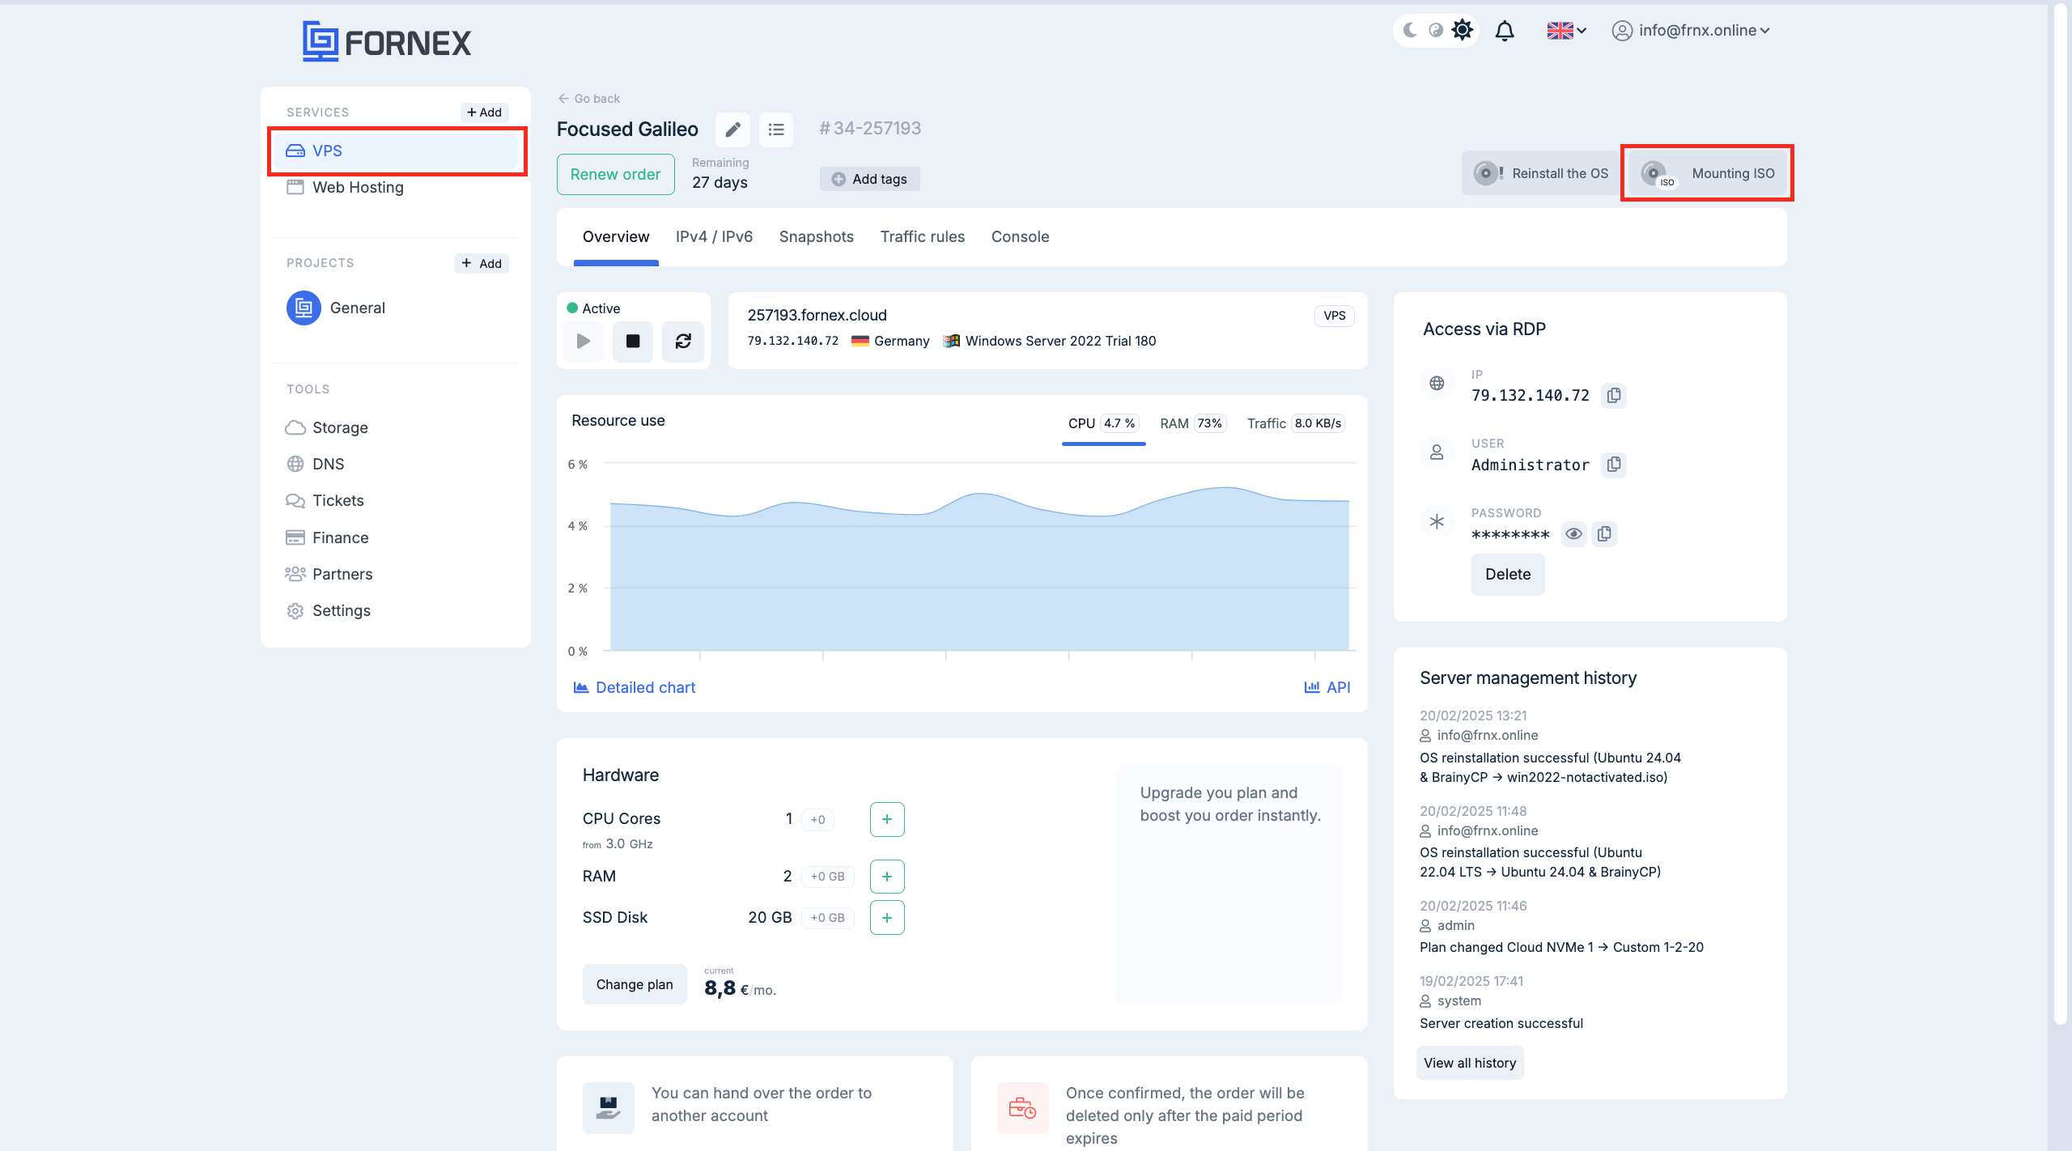Click 257193.fornex.cloud hostname
This screenshot has width=2072, height=1151.
(x=817, y=315)
